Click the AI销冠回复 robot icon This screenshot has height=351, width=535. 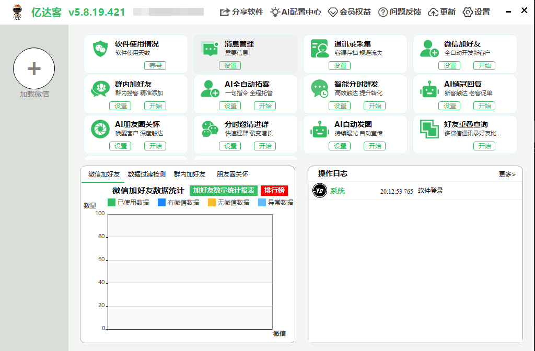[429, 89]
